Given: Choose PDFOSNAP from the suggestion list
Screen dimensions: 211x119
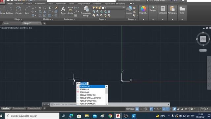Looking at the screenshot, I should [91, 92].
